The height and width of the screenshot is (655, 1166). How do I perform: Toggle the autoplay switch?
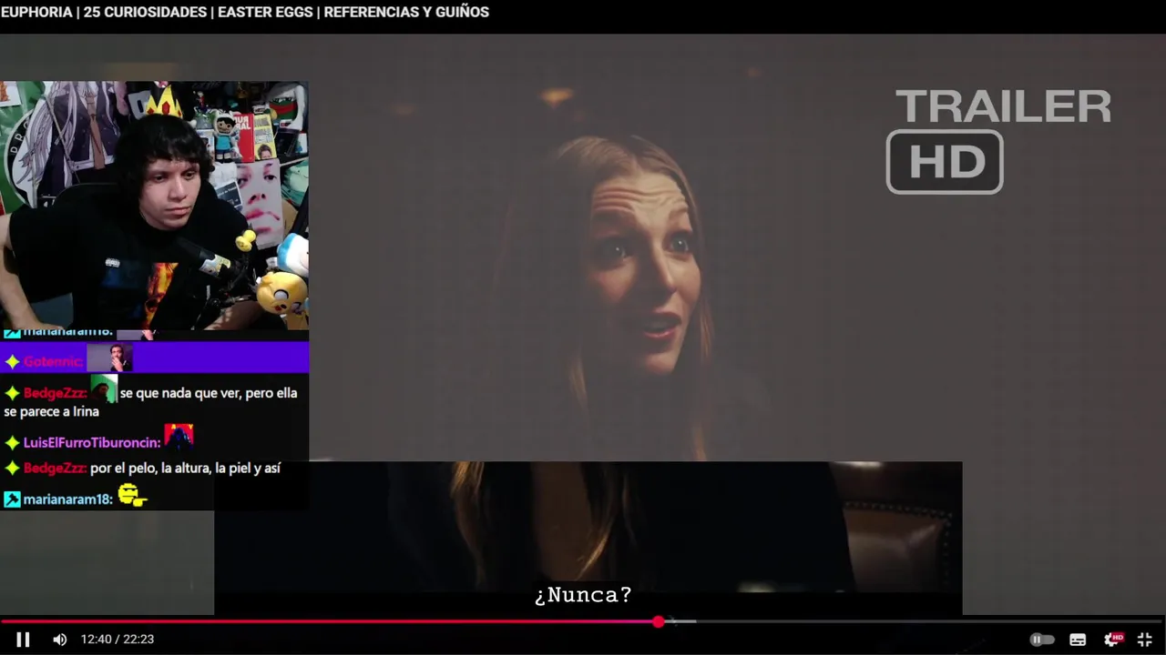[1041, 640]
